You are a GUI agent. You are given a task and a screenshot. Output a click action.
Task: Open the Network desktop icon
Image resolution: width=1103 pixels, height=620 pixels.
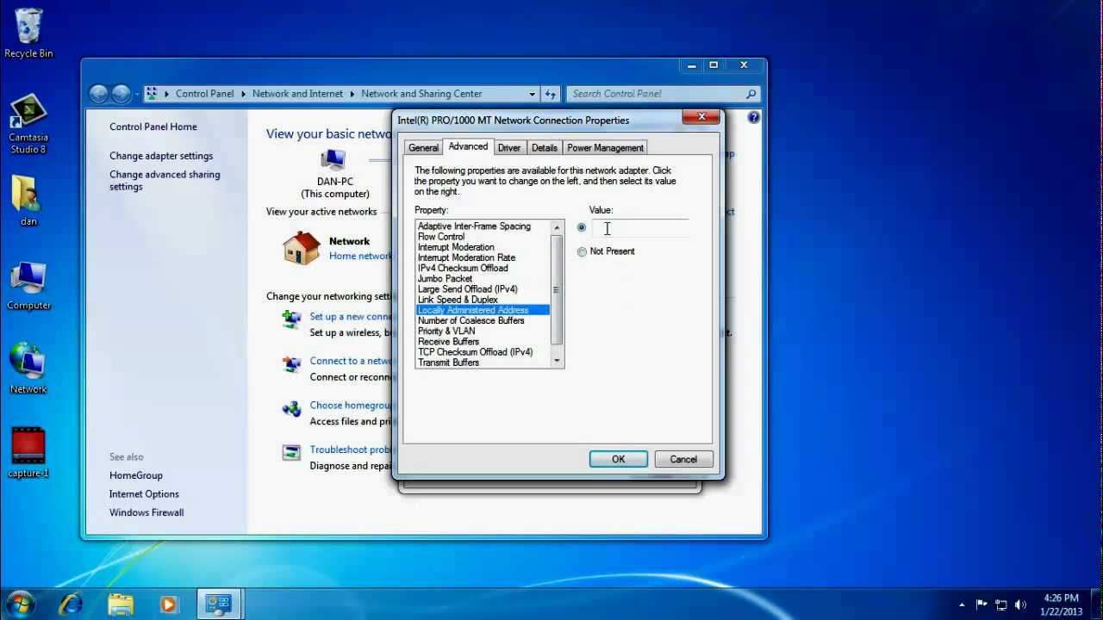28,369
